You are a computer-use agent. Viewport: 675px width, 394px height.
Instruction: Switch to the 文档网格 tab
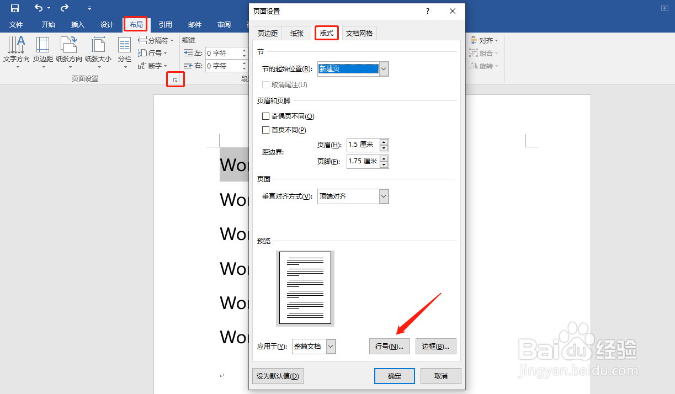pos(359,33)
